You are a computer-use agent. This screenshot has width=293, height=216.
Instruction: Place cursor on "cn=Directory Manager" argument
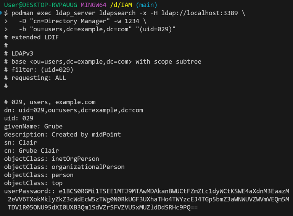(70, 21)
